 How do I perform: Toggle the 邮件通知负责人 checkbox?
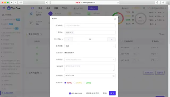coord(70,93)
